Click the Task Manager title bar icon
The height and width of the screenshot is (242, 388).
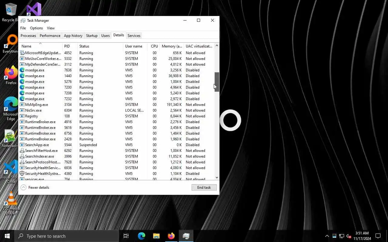(x=23, y=21)
